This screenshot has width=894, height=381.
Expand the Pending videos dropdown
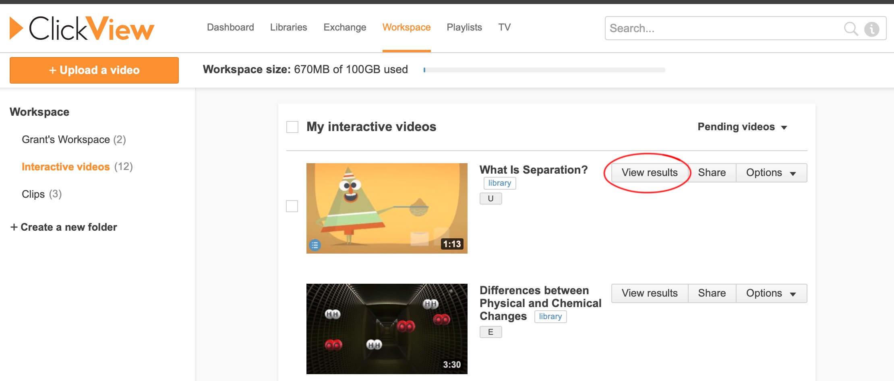(x=742, y=127)
